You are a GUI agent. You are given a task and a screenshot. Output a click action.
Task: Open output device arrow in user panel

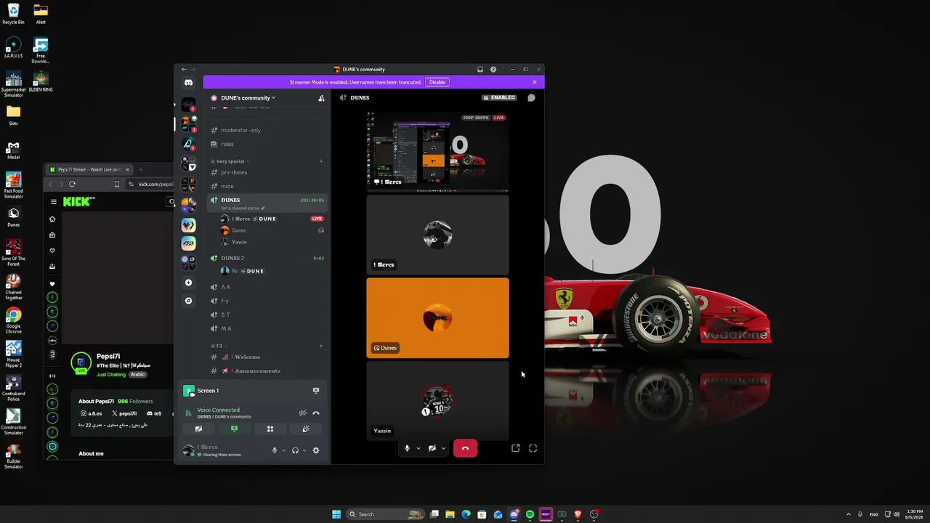(x=304, y=450)
